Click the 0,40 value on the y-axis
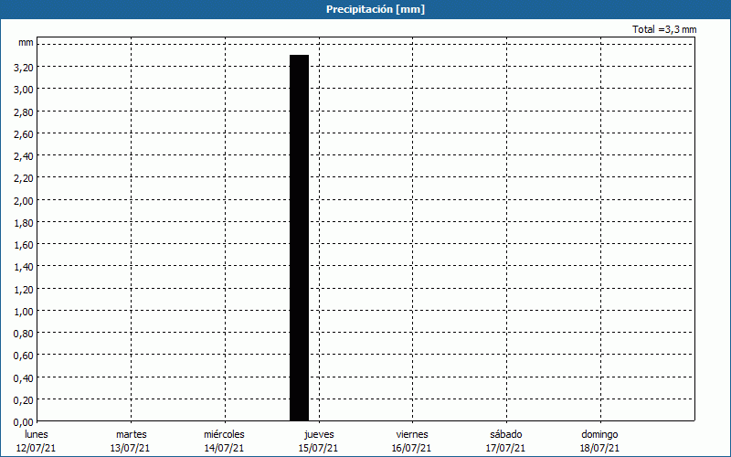Viewport: 731px width, 457px height. tap(24, 378)
